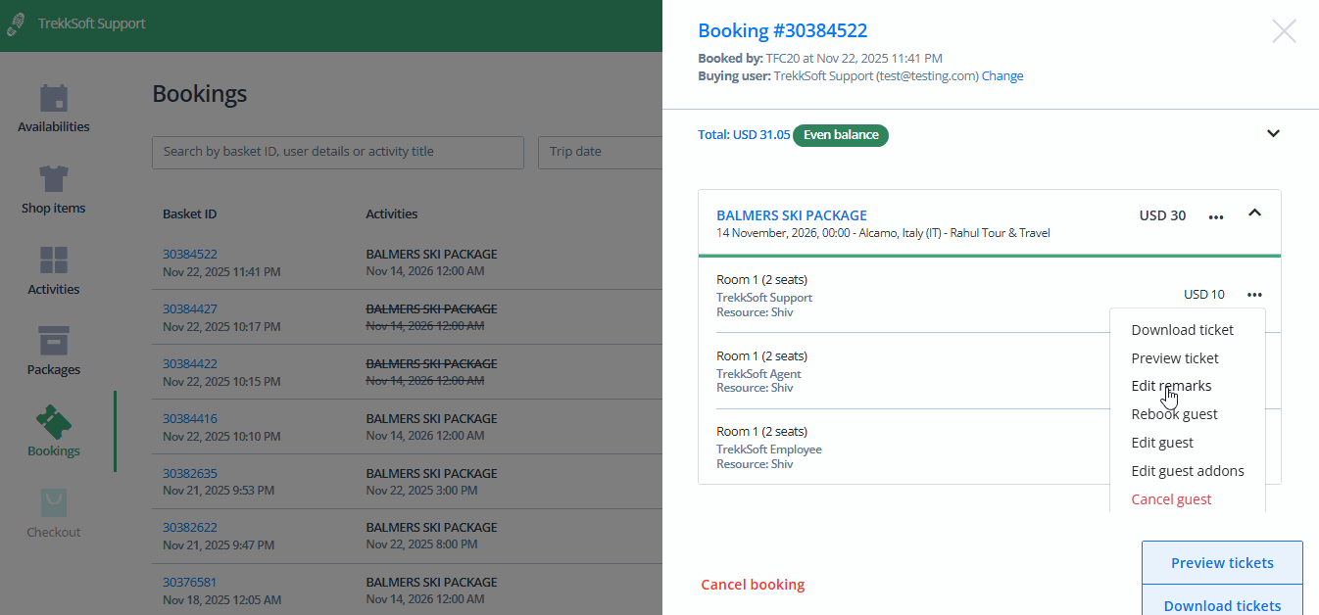Image resolution: width=1319 pixels, height=615 pixels.
Task: Select the Bookings sidebar icon
Action: [x=53, y=431]
